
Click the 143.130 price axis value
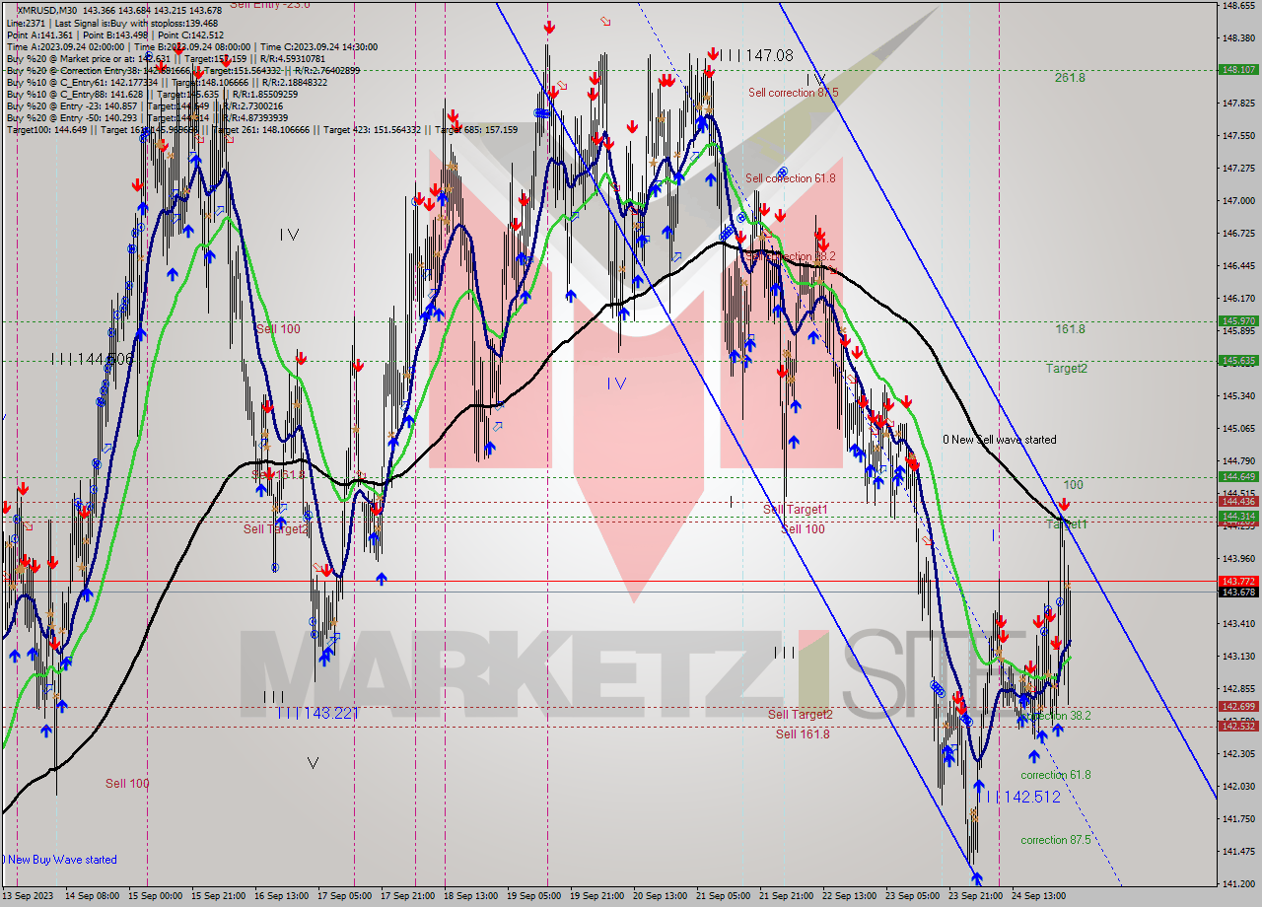(x=1238, y=657)
